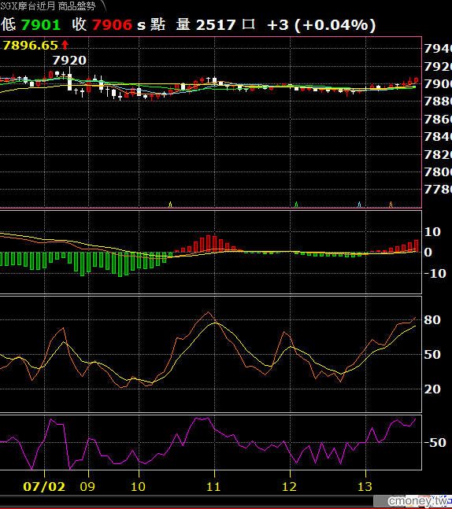Click the tallest red MACD histogram bar

209,243
